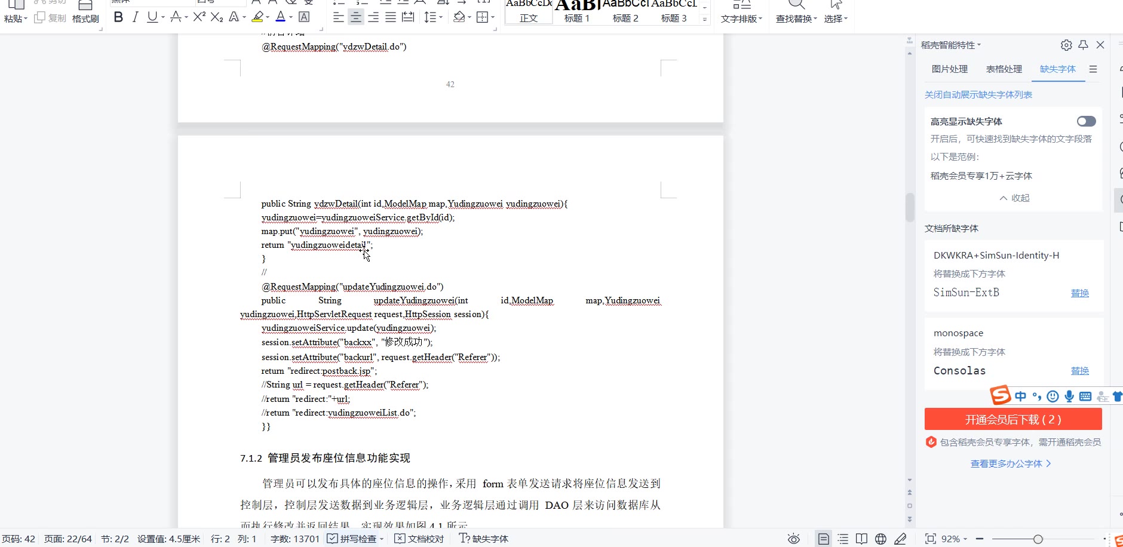1123x547 pixels.
Task: Open the 查找替换 menu
Action: pyautogui.click(x=796, y=19)
